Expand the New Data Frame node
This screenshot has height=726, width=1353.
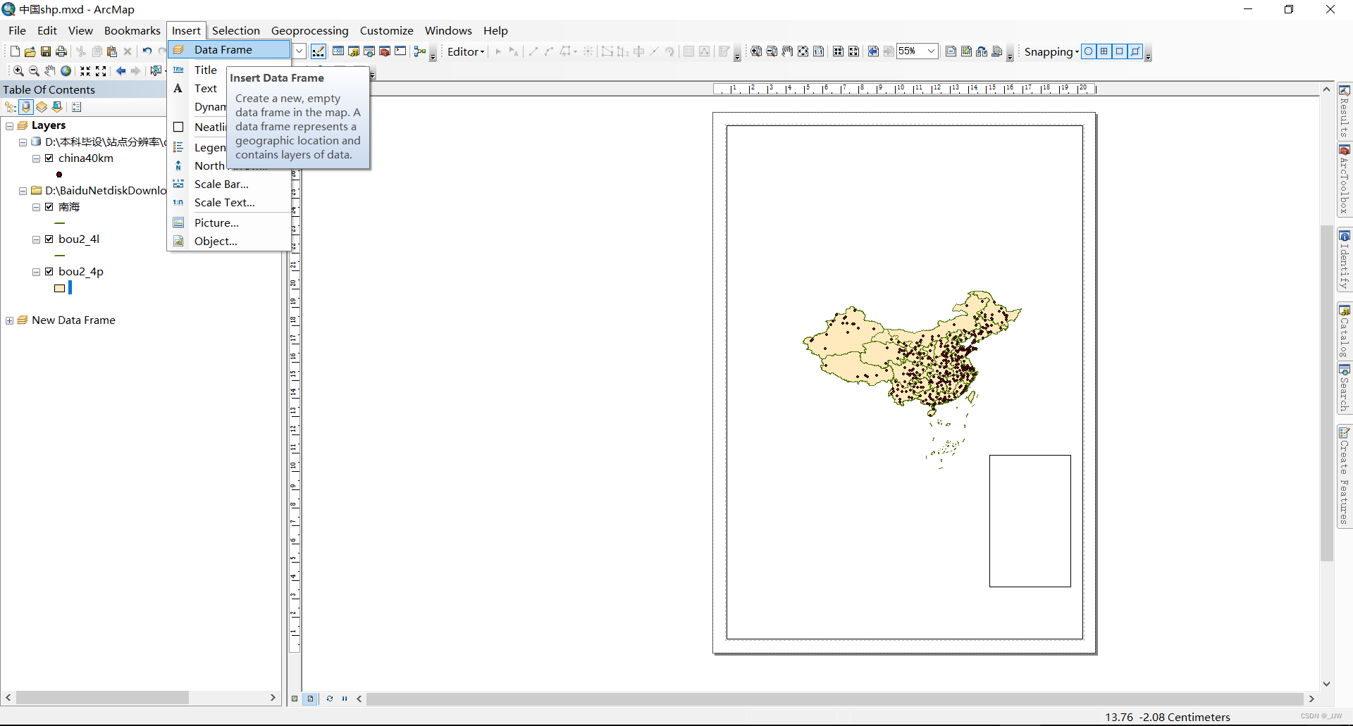click(x=9, y=320)
